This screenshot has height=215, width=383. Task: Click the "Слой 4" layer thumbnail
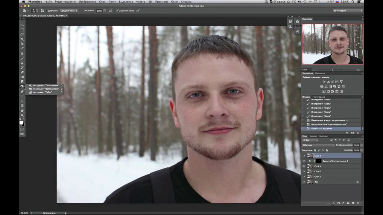[x=310, y=166]
